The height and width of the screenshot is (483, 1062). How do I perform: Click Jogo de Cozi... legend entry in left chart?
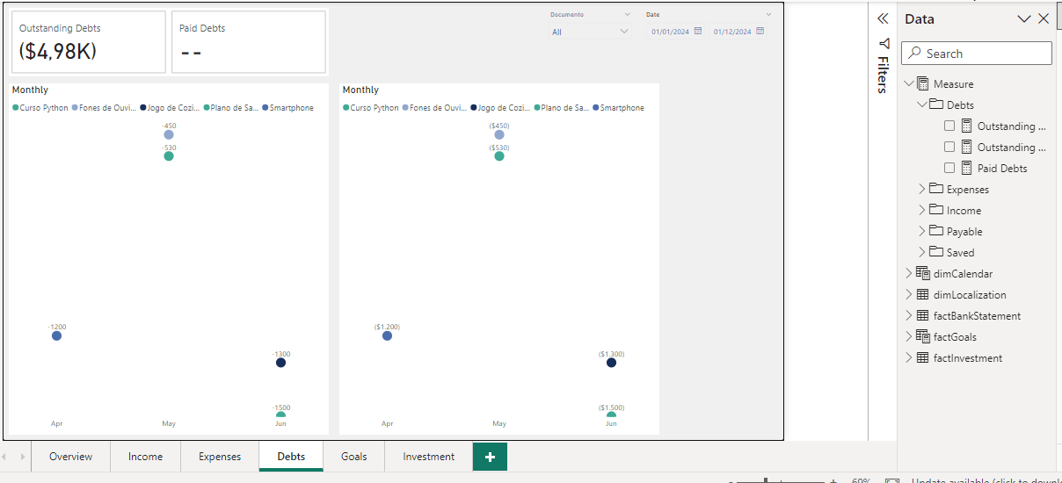169,108
